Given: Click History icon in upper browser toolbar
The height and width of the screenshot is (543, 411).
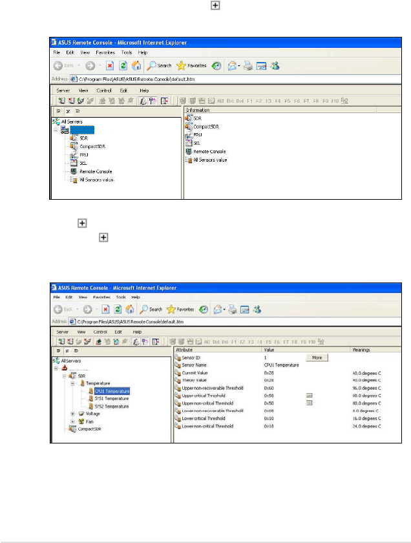Looking at the screenshot, I should point(216,65).
